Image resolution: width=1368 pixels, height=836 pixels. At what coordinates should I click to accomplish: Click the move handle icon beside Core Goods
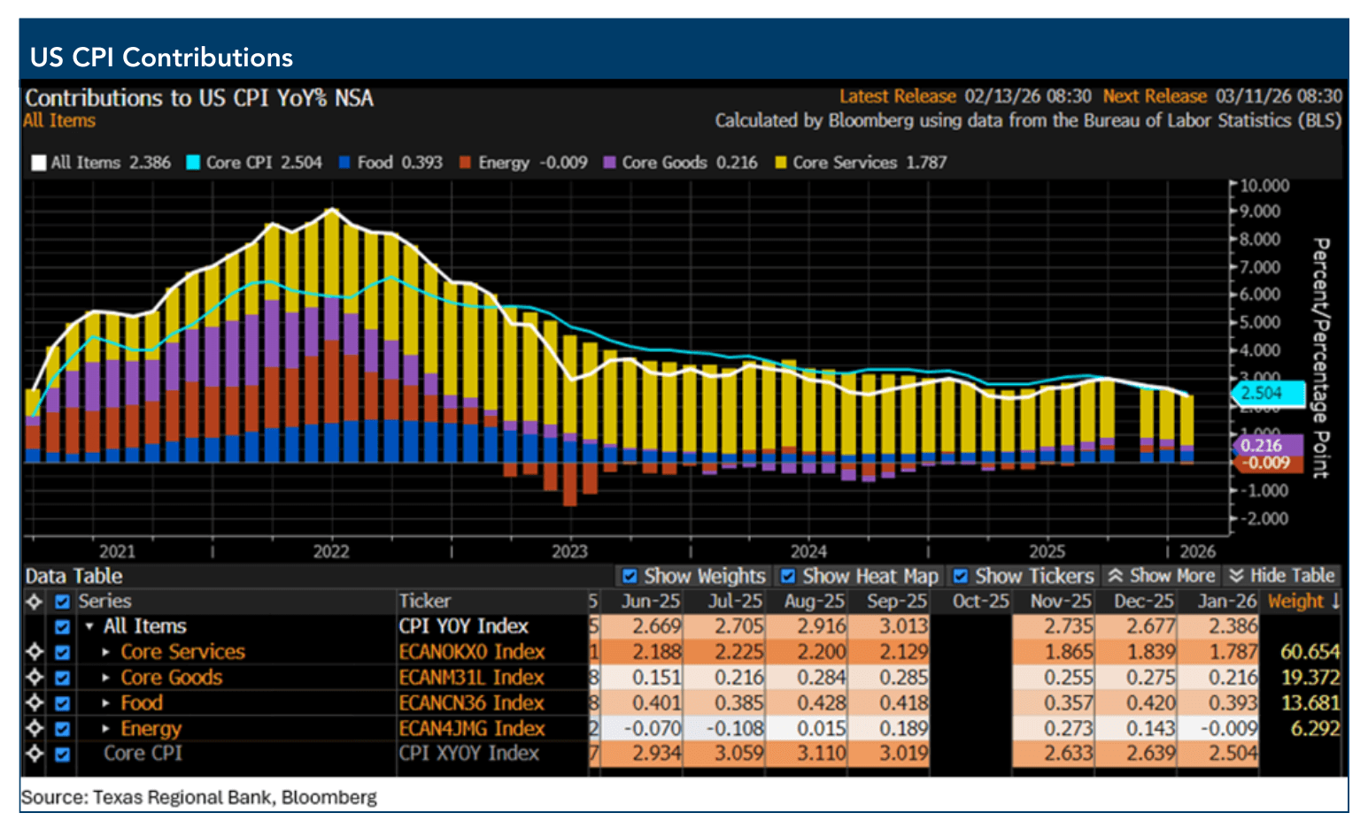pyautogui.click(x=35, y=678)
